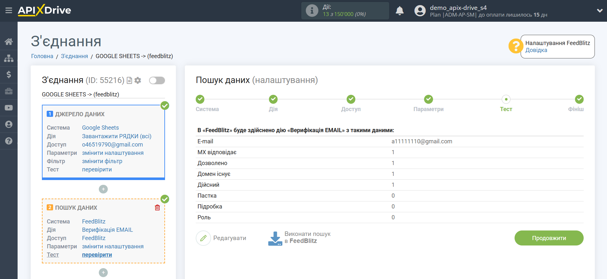Image resolution: width=607 pixels, height=279 pixels.
Task: Open video tutorials YouTube icon
Action: (x=9, y=108)
